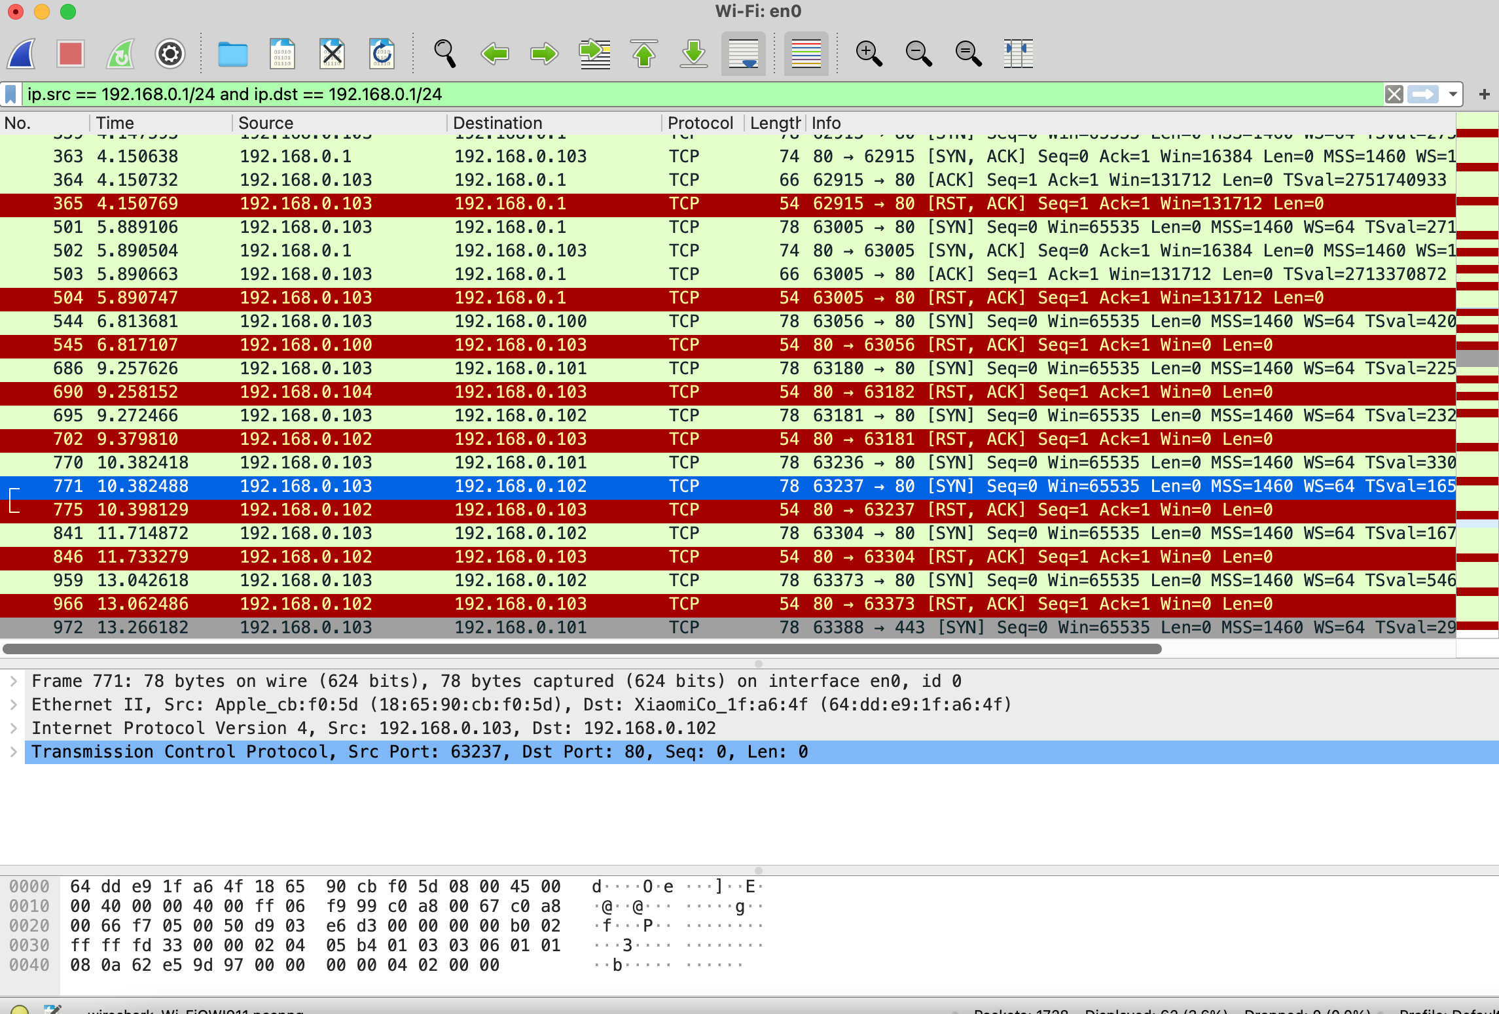This screenshot has height=1014, width=1499.
Task: Find a packet using the magnifier icon
Action: (445, 54)
